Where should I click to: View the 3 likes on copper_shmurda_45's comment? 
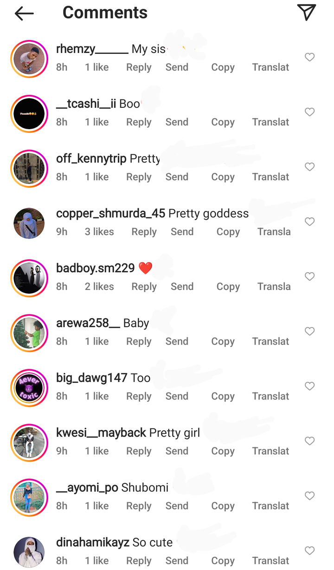coord(99,232)
